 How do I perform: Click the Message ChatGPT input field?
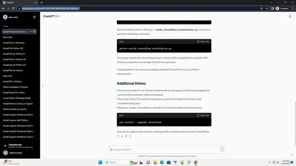click(x=164, y=149)
